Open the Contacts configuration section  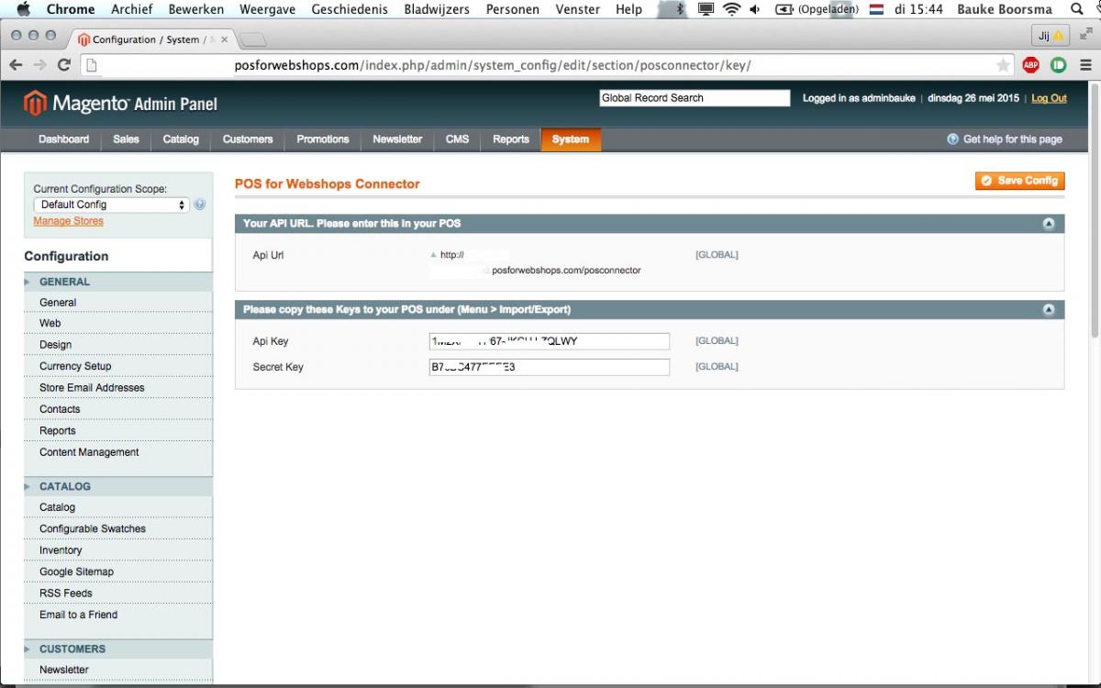click(x=60, y=409)
